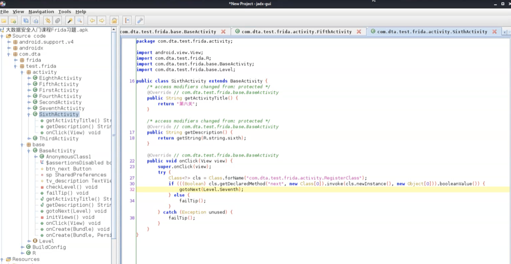Collapse the test.frida package
This screenshot has height=264, width=511.
pos(15,66)
